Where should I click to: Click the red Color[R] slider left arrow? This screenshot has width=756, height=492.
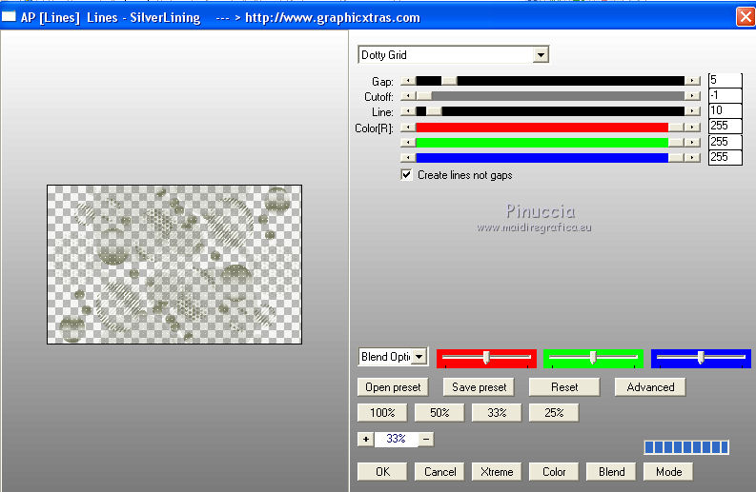[408, 127]
